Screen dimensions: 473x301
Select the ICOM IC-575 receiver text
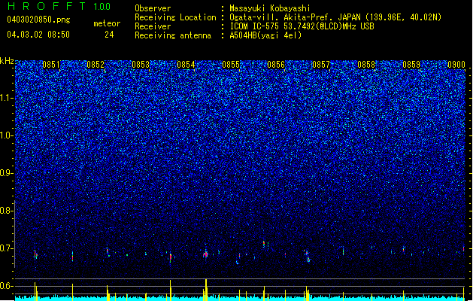pyautogui.click(x=302, y=26)
